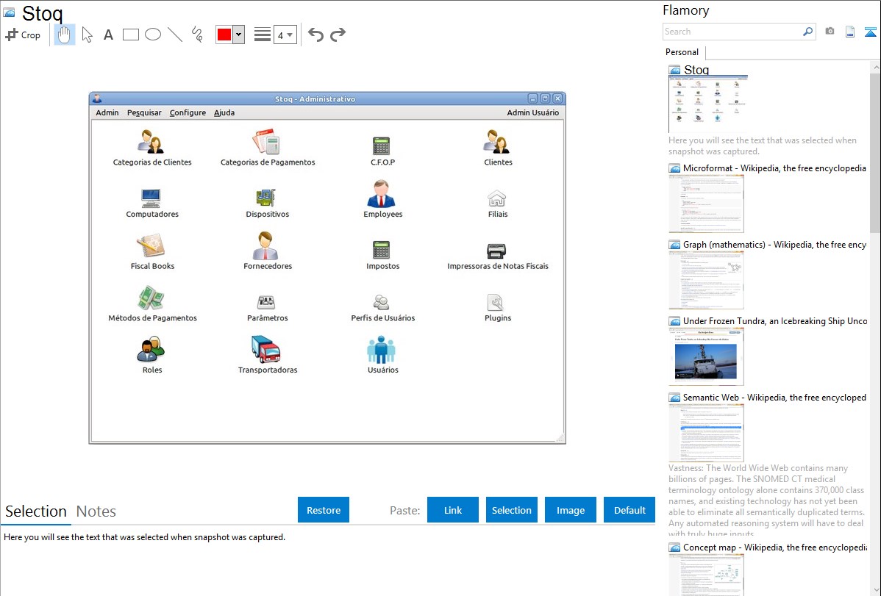The height and width of the screenshot is (596, 881).
Task: Select the straight line tool
Action: [175, 35]
